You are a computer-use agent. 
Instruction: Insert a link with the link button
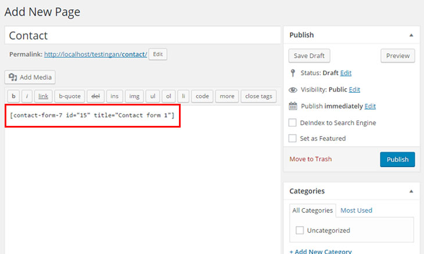(43, 96)
